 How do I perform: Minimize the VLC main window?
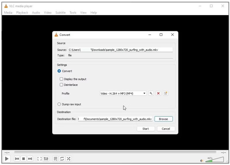pos(200,6)
